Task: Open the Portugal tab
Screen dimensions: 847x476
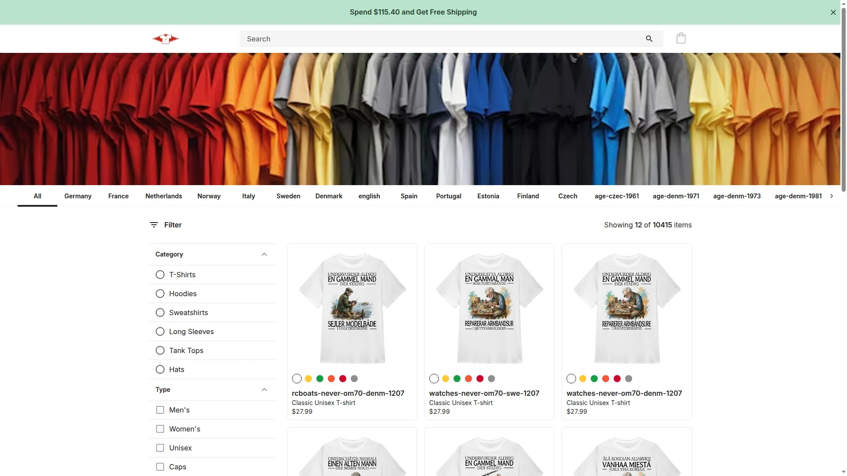Action: coord(449,196)
